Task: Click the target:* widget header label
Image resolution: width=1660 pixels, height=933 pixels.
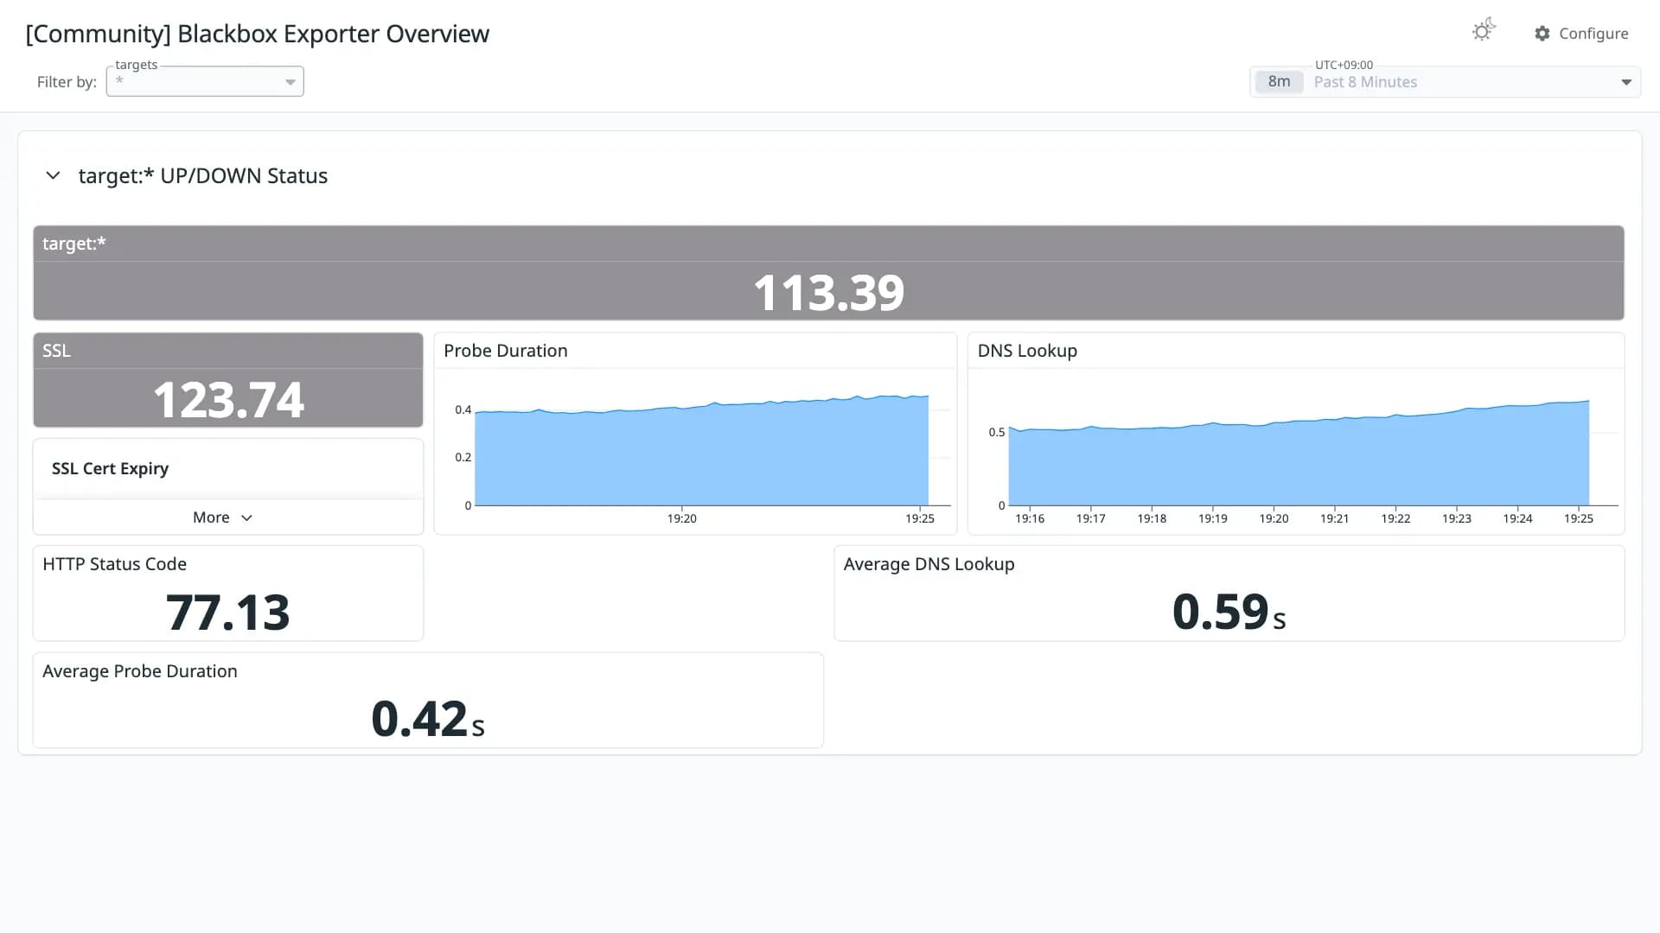Action: [x=74, y=244]
